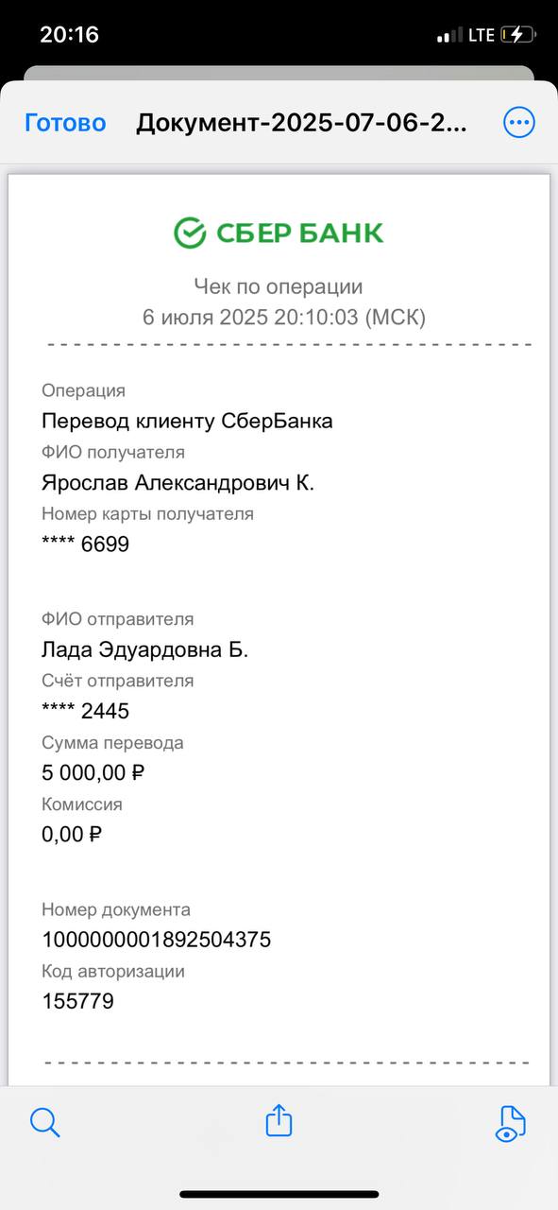Tap sender name Лада Эдуардовна Б.
558x1210 pixels.
click(144, 650)
